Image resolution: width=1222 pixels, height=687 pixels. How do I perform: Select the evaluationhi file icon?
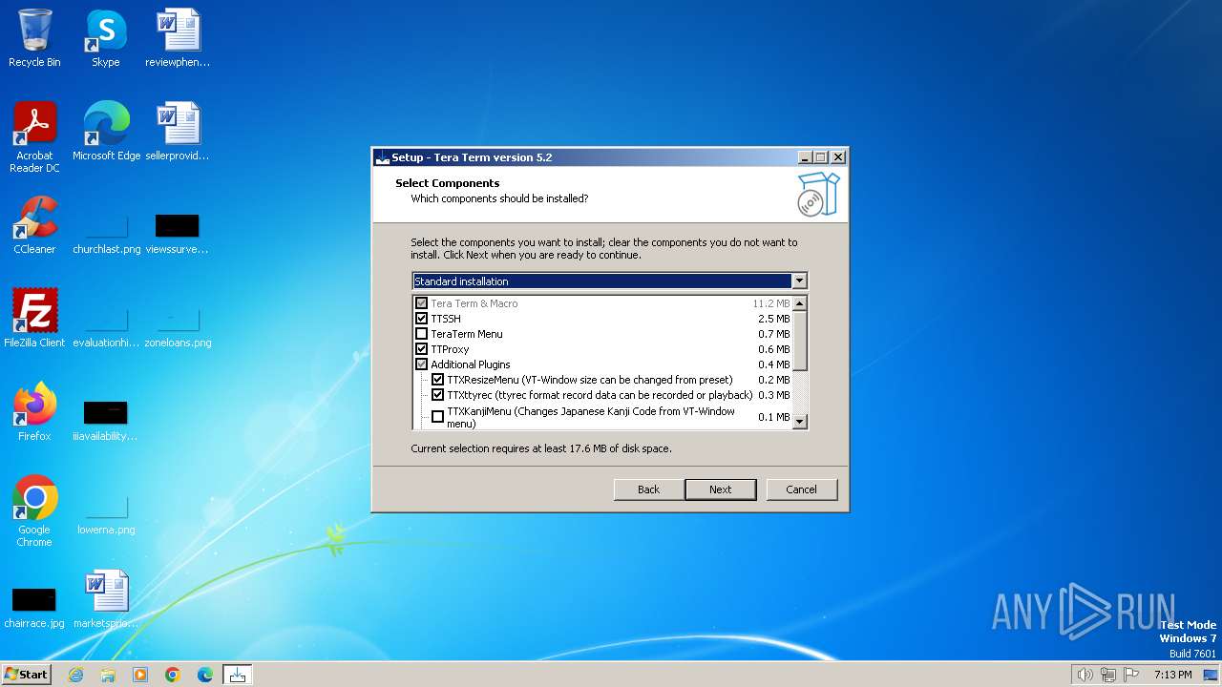click(x=106, y=325)
